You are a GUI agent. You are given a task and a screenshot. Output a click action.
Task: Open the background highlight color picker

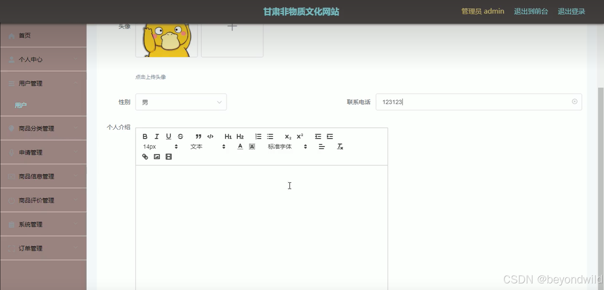coord(252,147)
